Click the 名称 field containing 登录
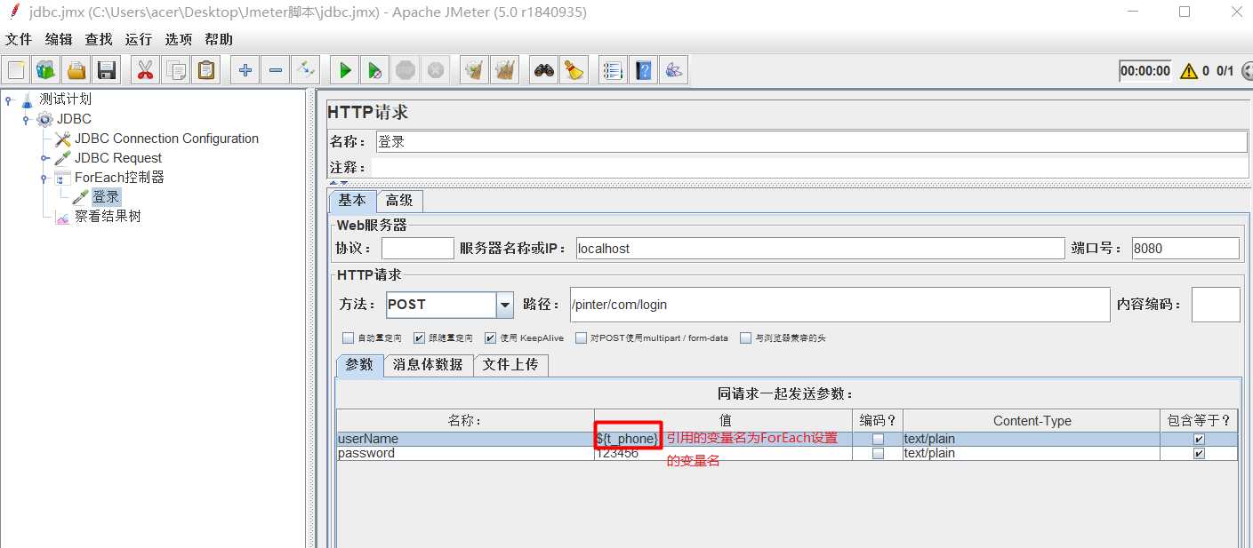Image resolution: width=1253 pixels, height=548 pixels. click(810, 142)
